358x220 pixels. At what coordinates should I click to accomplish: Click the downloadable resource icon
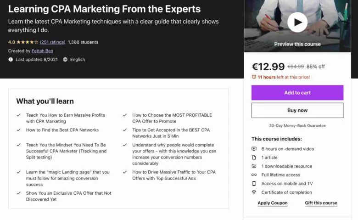pyautogui.click(x=254, y=166)
